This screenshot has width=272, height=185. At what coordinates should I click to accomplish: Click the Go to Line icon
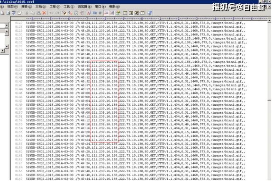tap(82, 13)
